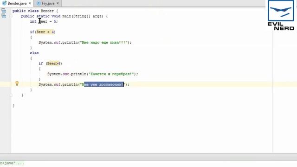Click the yellow light bulb quick-fix icon

click(17, 83)
